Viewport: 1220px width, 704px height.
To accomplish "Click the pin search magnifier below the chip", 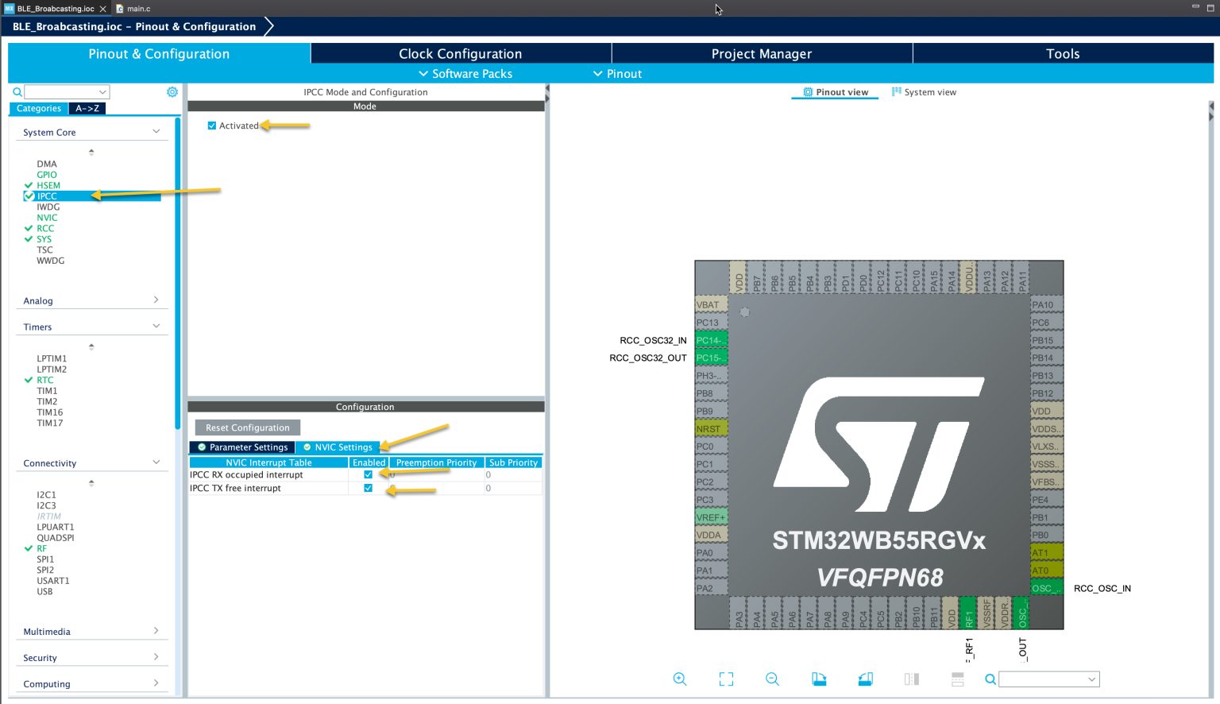I will [990, 679].
